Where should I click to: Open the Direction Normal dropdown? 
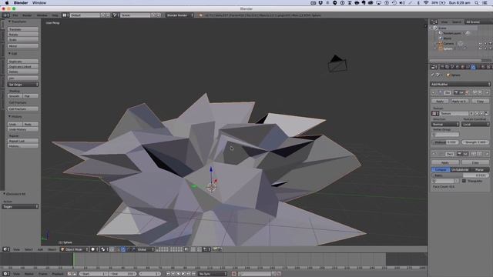click(445, 125)
